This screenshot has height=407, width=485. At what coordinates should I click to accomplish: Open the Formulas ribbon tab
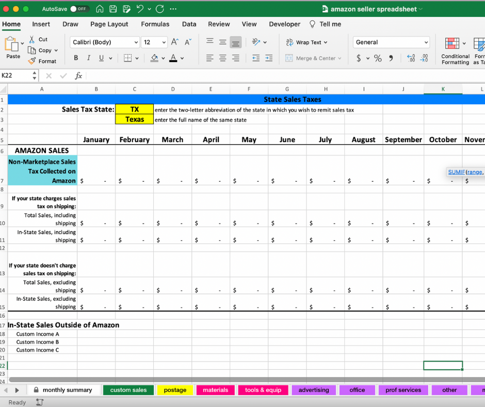pos(155,24)
